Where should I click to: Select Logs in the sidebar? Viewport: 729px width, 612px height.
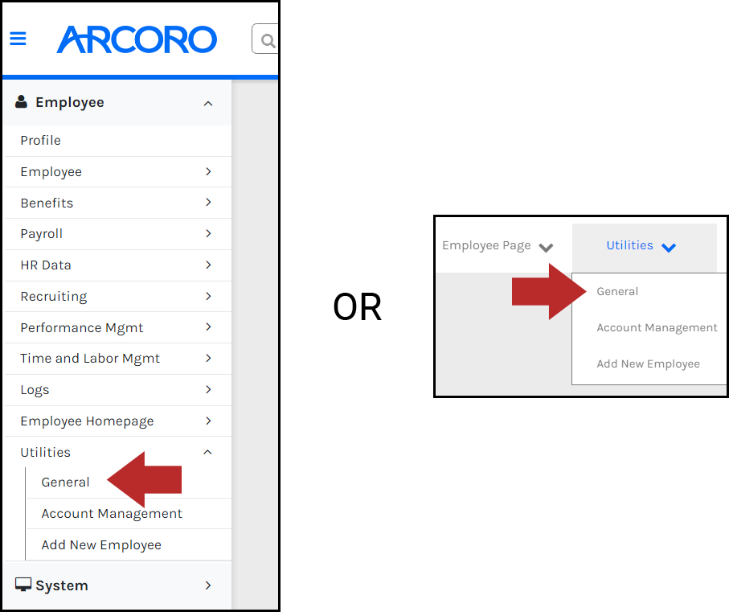coord(35,390)
